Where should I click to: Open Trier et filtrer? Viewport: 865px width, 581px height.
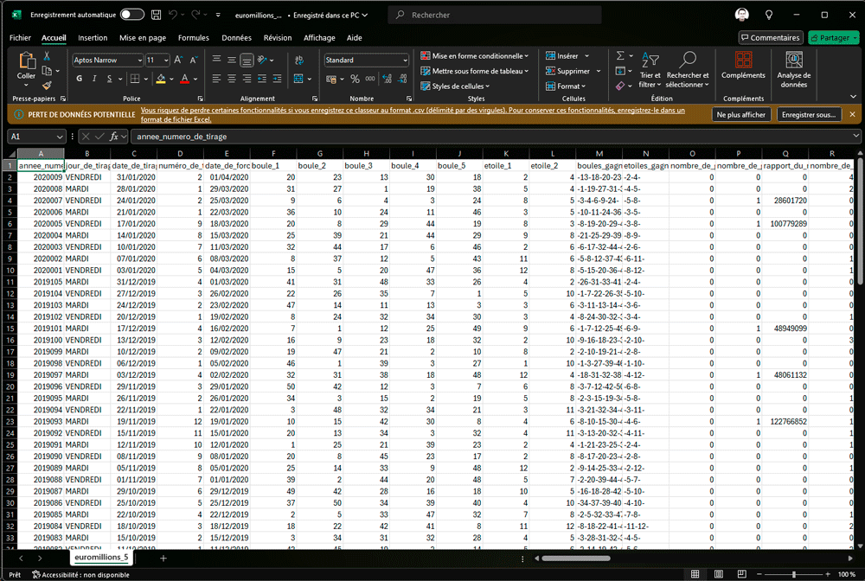coord(650,70)
